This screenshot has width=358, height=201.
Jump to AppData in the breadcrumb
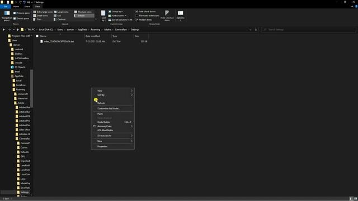pyautogui.click(x=82, y=30)
